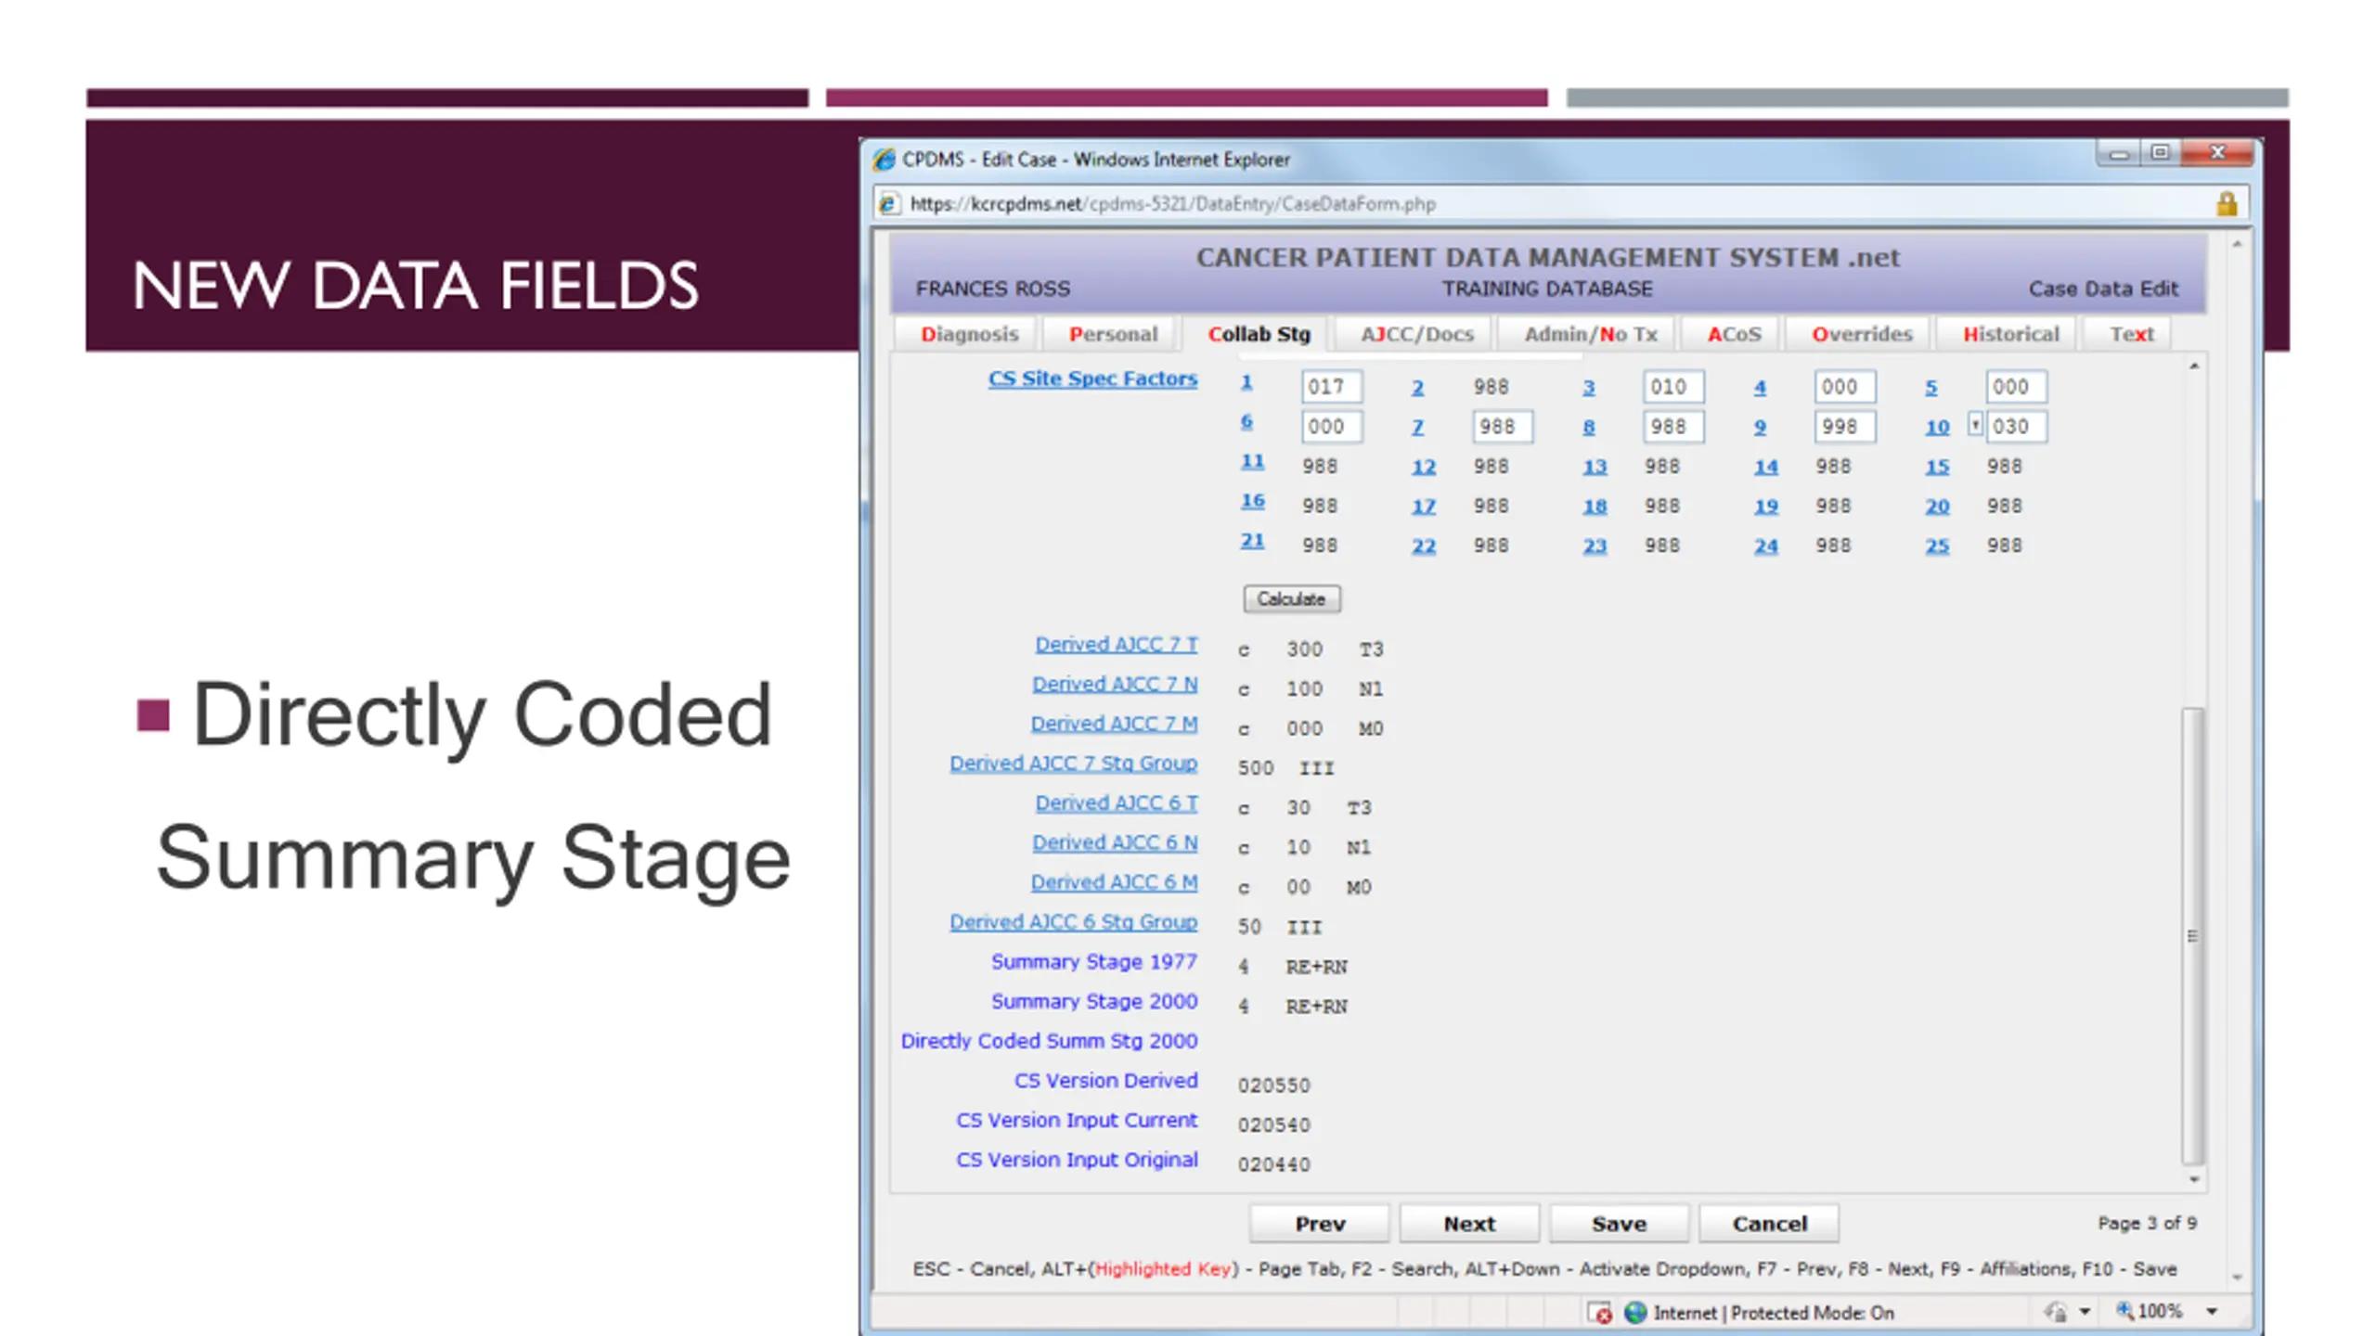
Task: Select the Collab Stg tab
Action: pos(1258,334)
